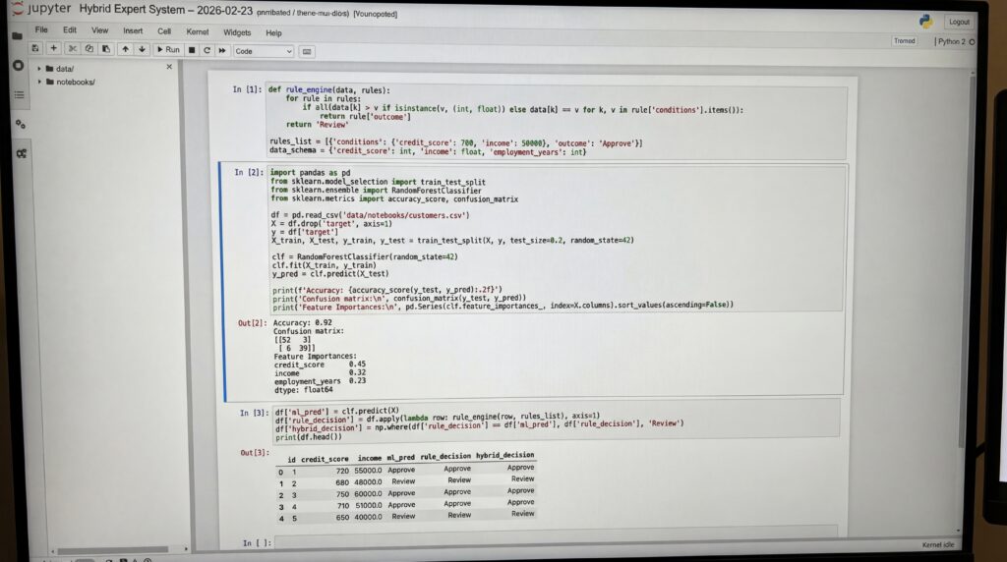Click the Out[2] prompt label
This screenshot has height=562, width=1007.
252,322
